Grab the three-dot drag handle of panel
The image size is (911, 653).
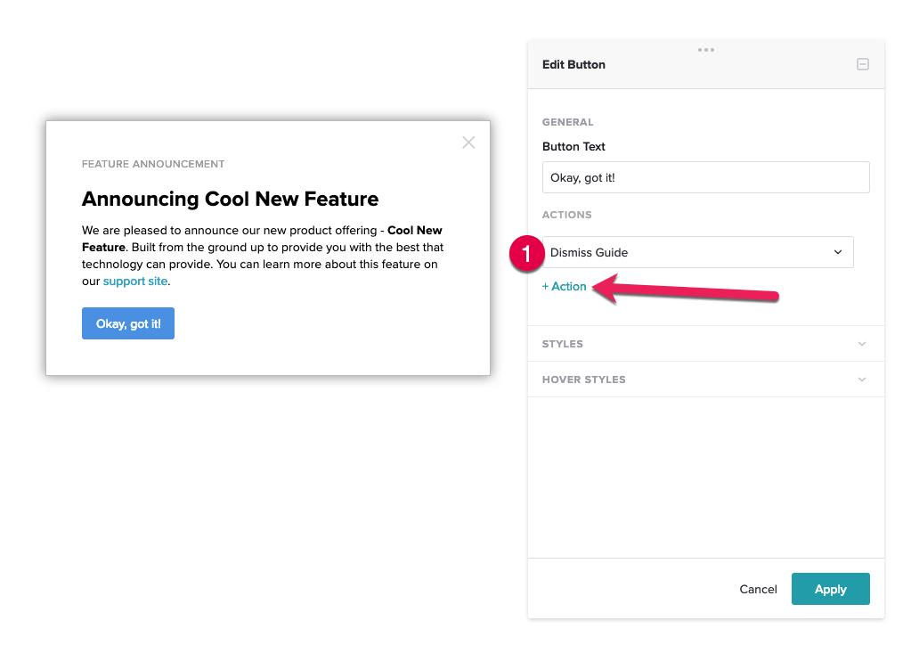706,50
